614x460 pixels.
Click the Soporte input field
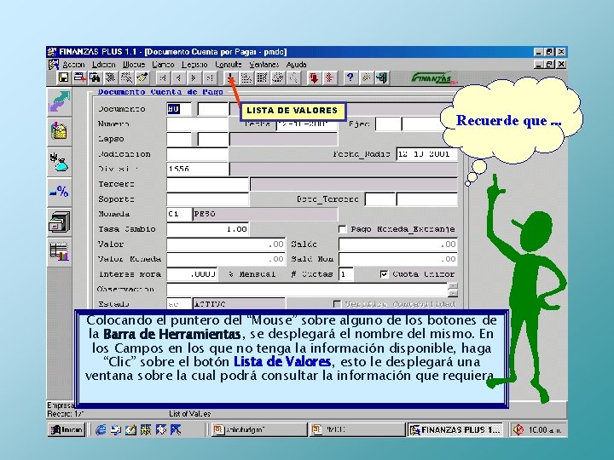point(207,199)
